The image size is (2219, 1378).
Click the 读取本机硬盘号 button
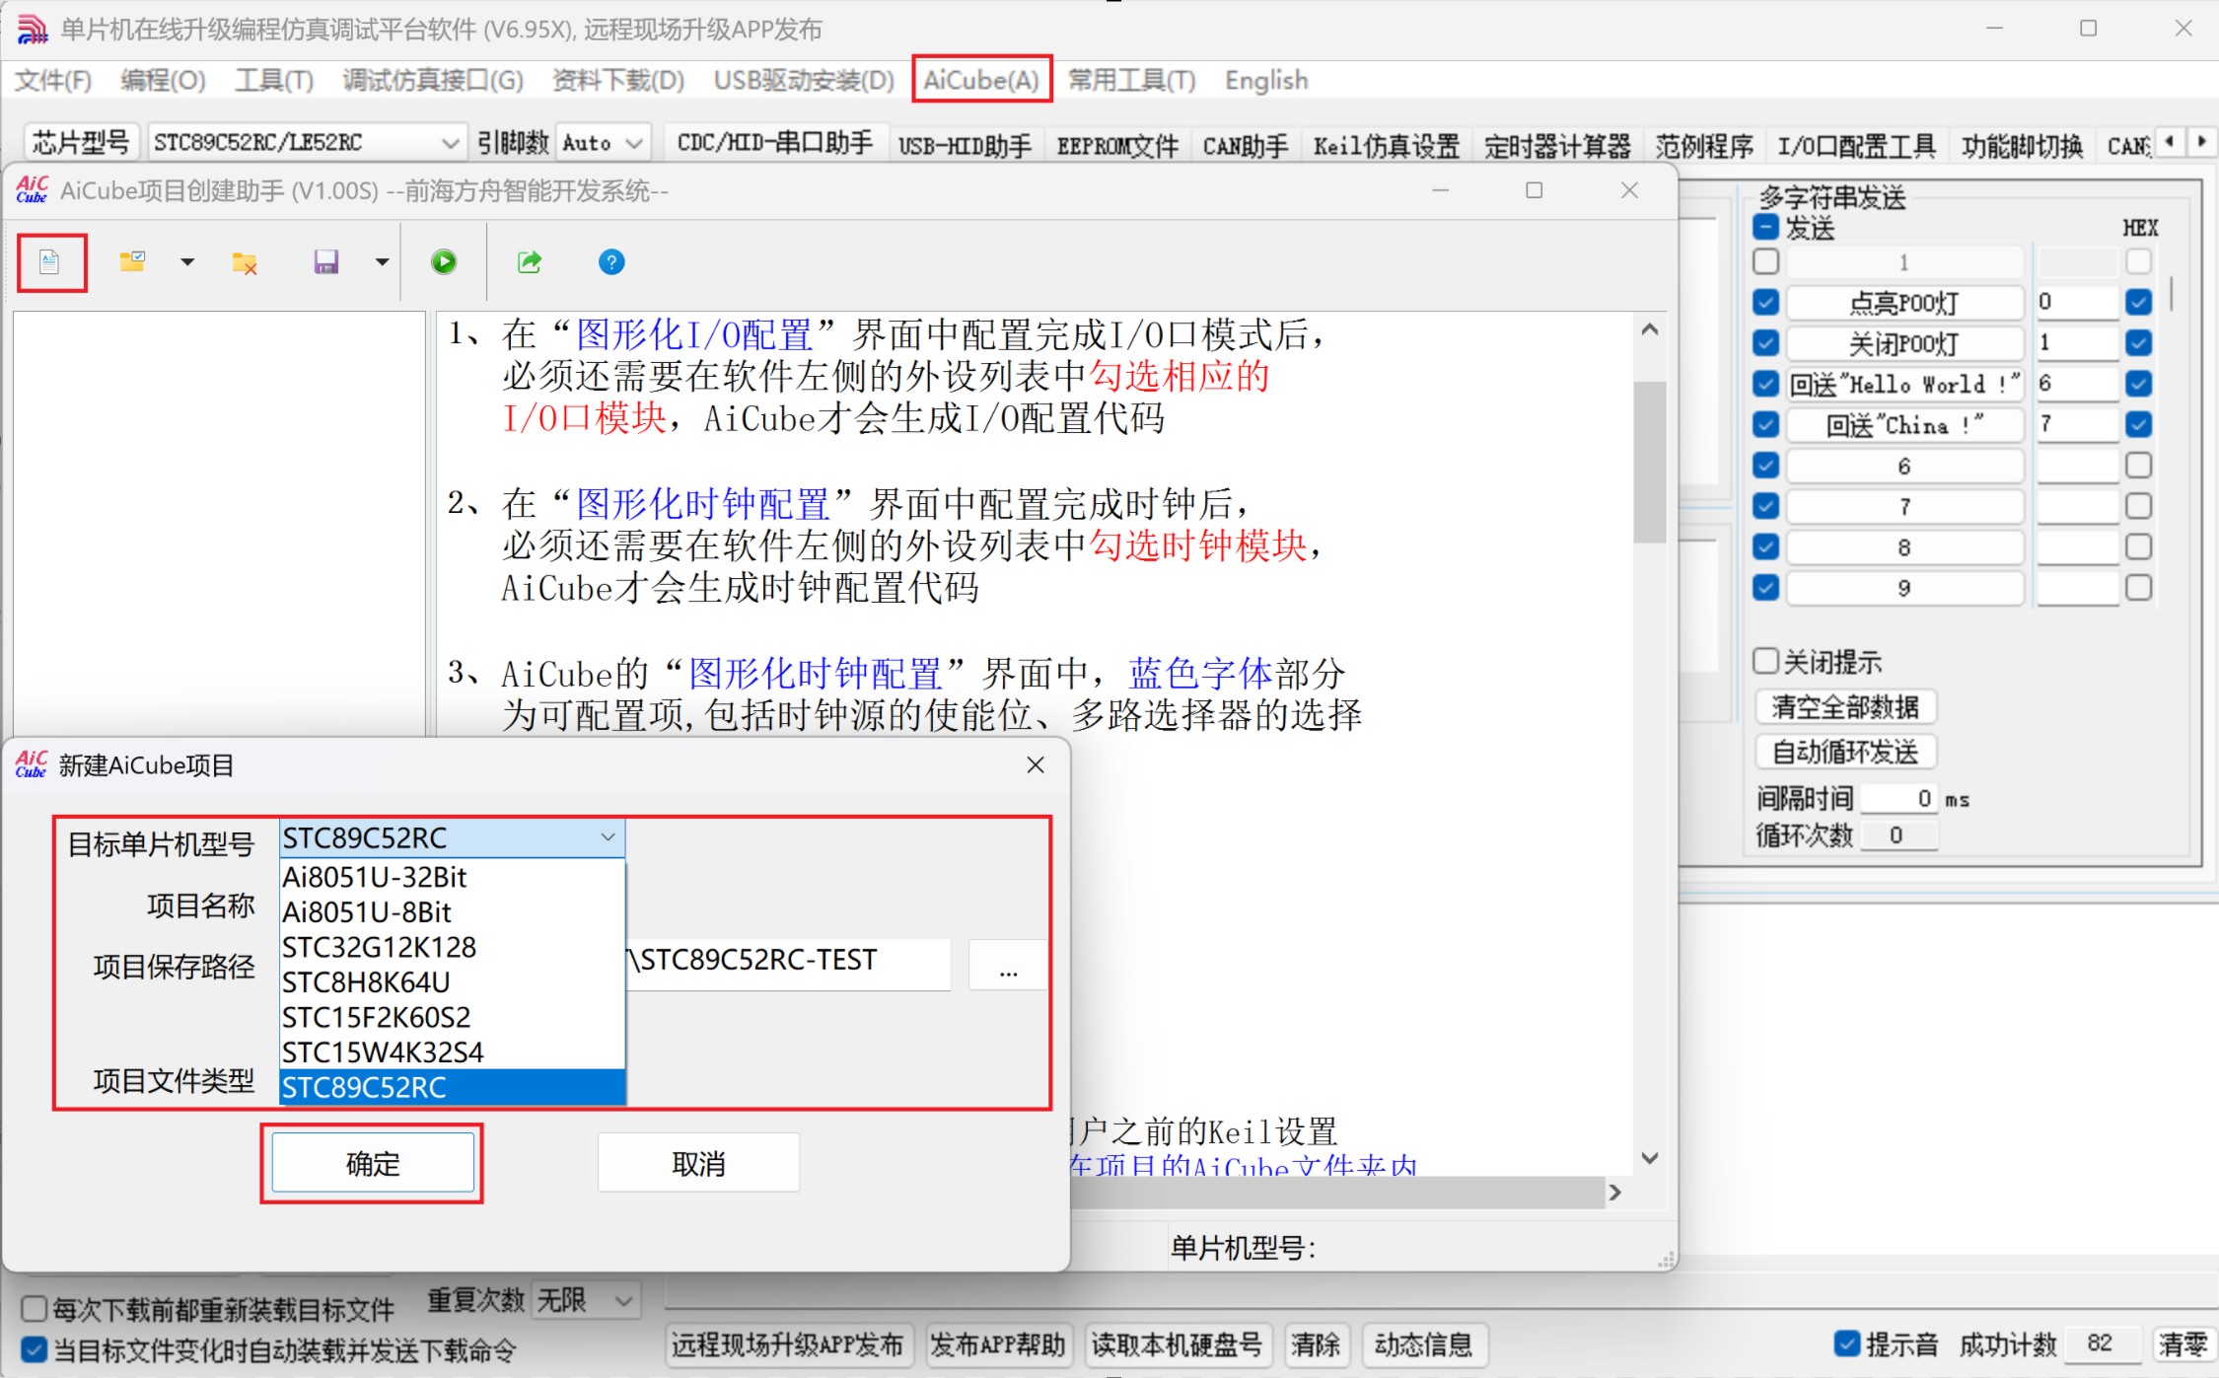click(x=1177, y=1344)
